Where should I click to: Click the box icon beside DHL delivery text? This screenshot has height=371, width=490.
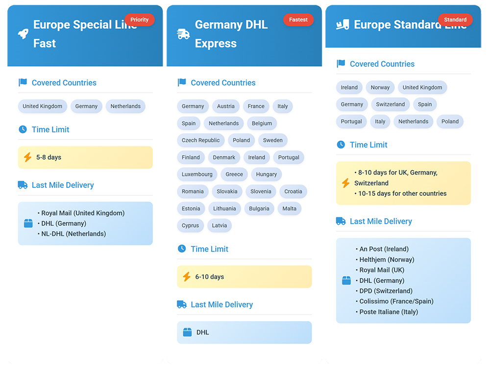coord(187,332)
